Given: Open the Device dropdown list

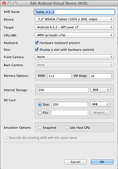Looking at the screenshot, I should click(x=74, y=19).
